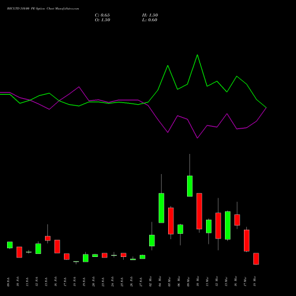Click the red candlestick for 12 Mar
Screen dimensions: 296x296
tap(218, 226)
